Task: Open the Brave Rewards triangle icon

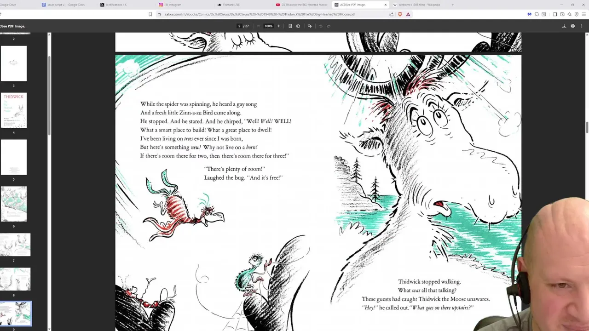Action: pos(408,14)
